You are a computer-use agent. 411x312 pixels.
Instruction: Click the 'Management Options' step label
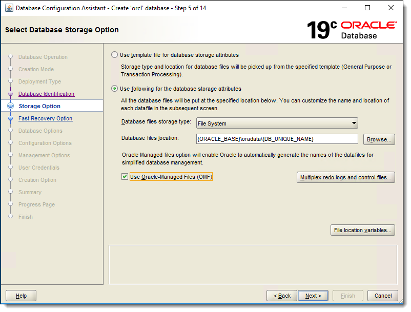44,155
